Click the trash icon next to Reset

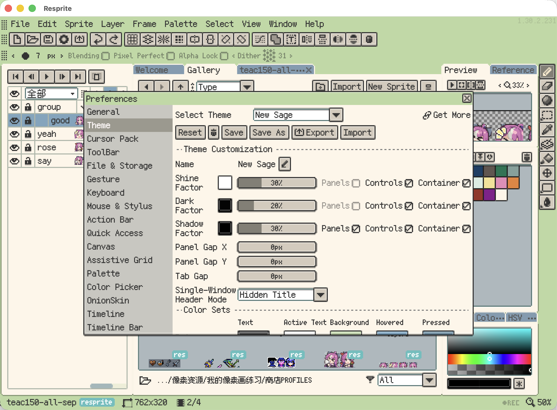click(213, 132)
